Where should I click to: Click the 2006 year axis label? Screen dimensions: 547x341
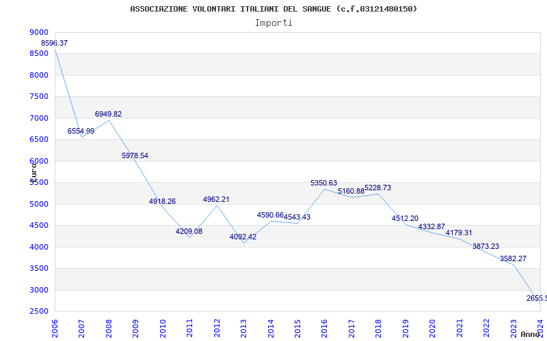pyautogui.click(x=55, y=328)
